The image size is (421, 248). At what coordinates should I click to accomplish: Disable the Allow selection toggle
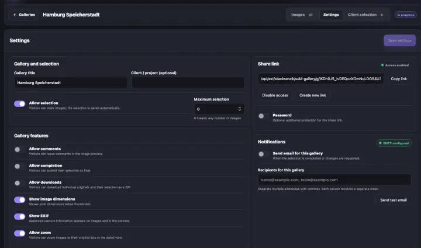pos(20,104)
